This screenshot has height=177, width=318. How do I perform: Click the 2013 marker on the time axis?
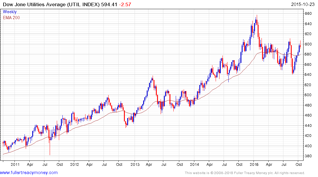coord(135,164)
